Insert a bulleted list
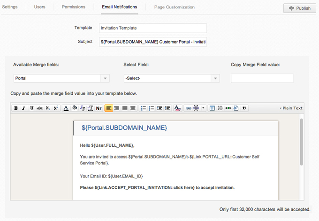Screen dimensions: 319x221 click(x=144, y=108)
